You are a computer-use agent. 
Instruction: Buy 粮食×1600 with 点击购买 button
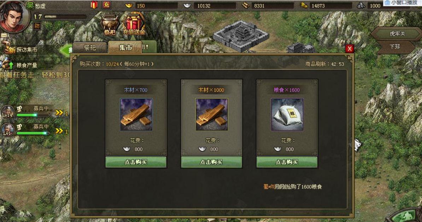(x=287, y=162)
